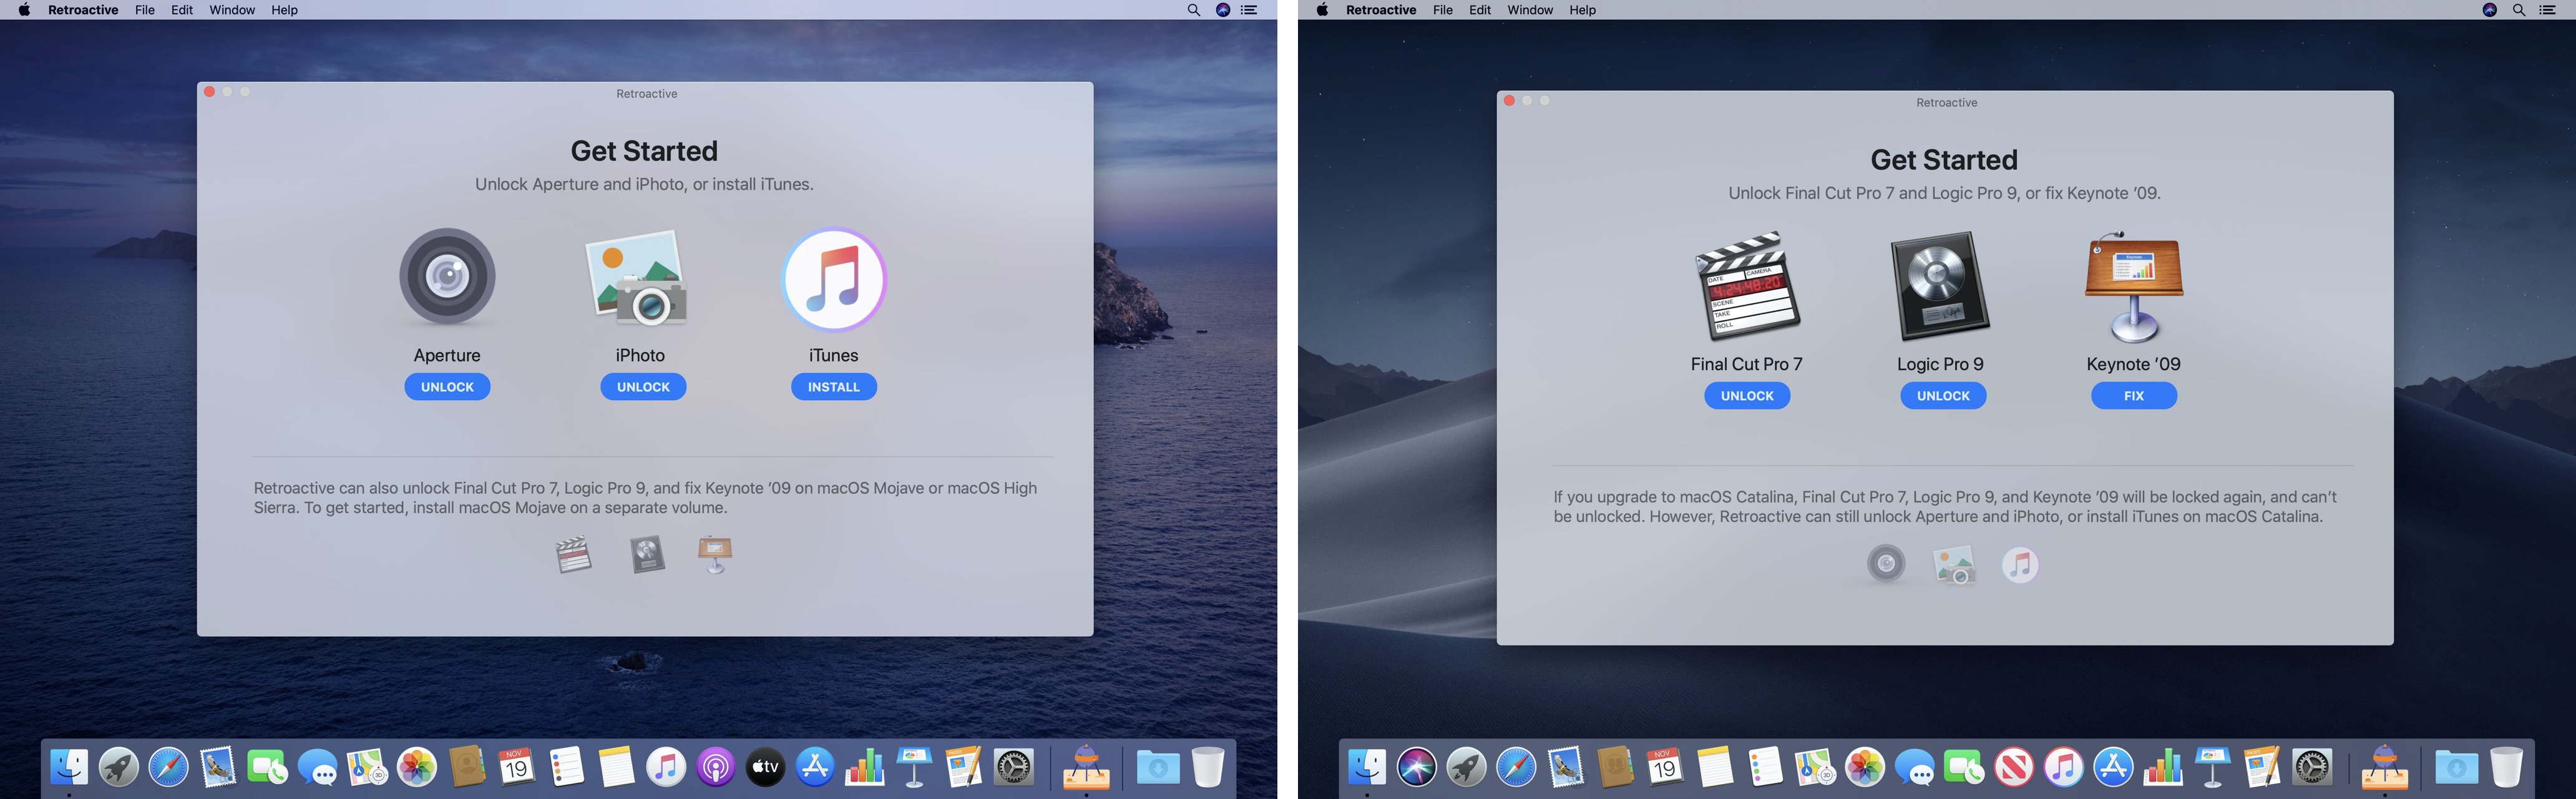Open Notification Center in the left menu bar
Image resolution: width=2576 pixels, height=799 pixels.
pos(1250,10)
